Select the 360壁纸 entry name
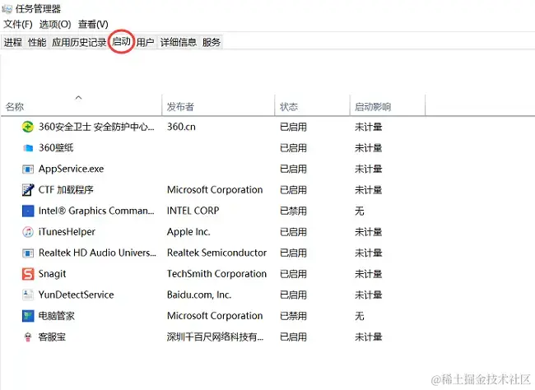The image size is (535, 390). point(56,148)
